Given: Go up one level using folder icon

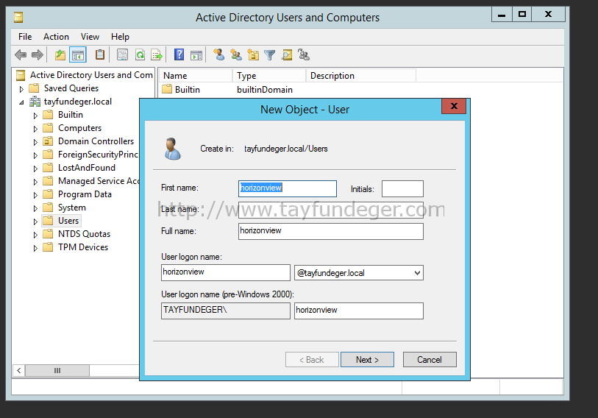Looking at the screenshot, I should pyautogui.click(x=60, y=55).
